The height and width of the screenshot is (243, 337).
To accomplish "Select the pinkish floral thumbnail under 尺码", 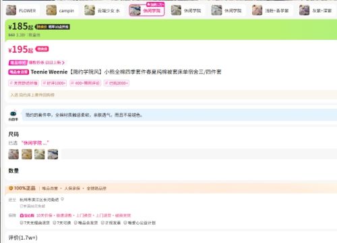I will point(13,154).
